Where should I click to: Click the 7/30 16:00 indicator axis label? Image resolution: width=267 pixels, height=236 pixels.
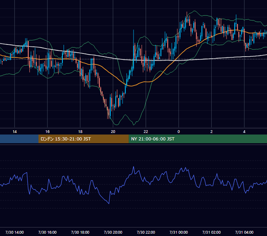(48, 232)
